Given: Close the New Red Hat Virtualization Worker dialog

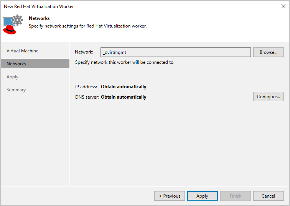Looking at the screenshot, I should click(283, 6).
